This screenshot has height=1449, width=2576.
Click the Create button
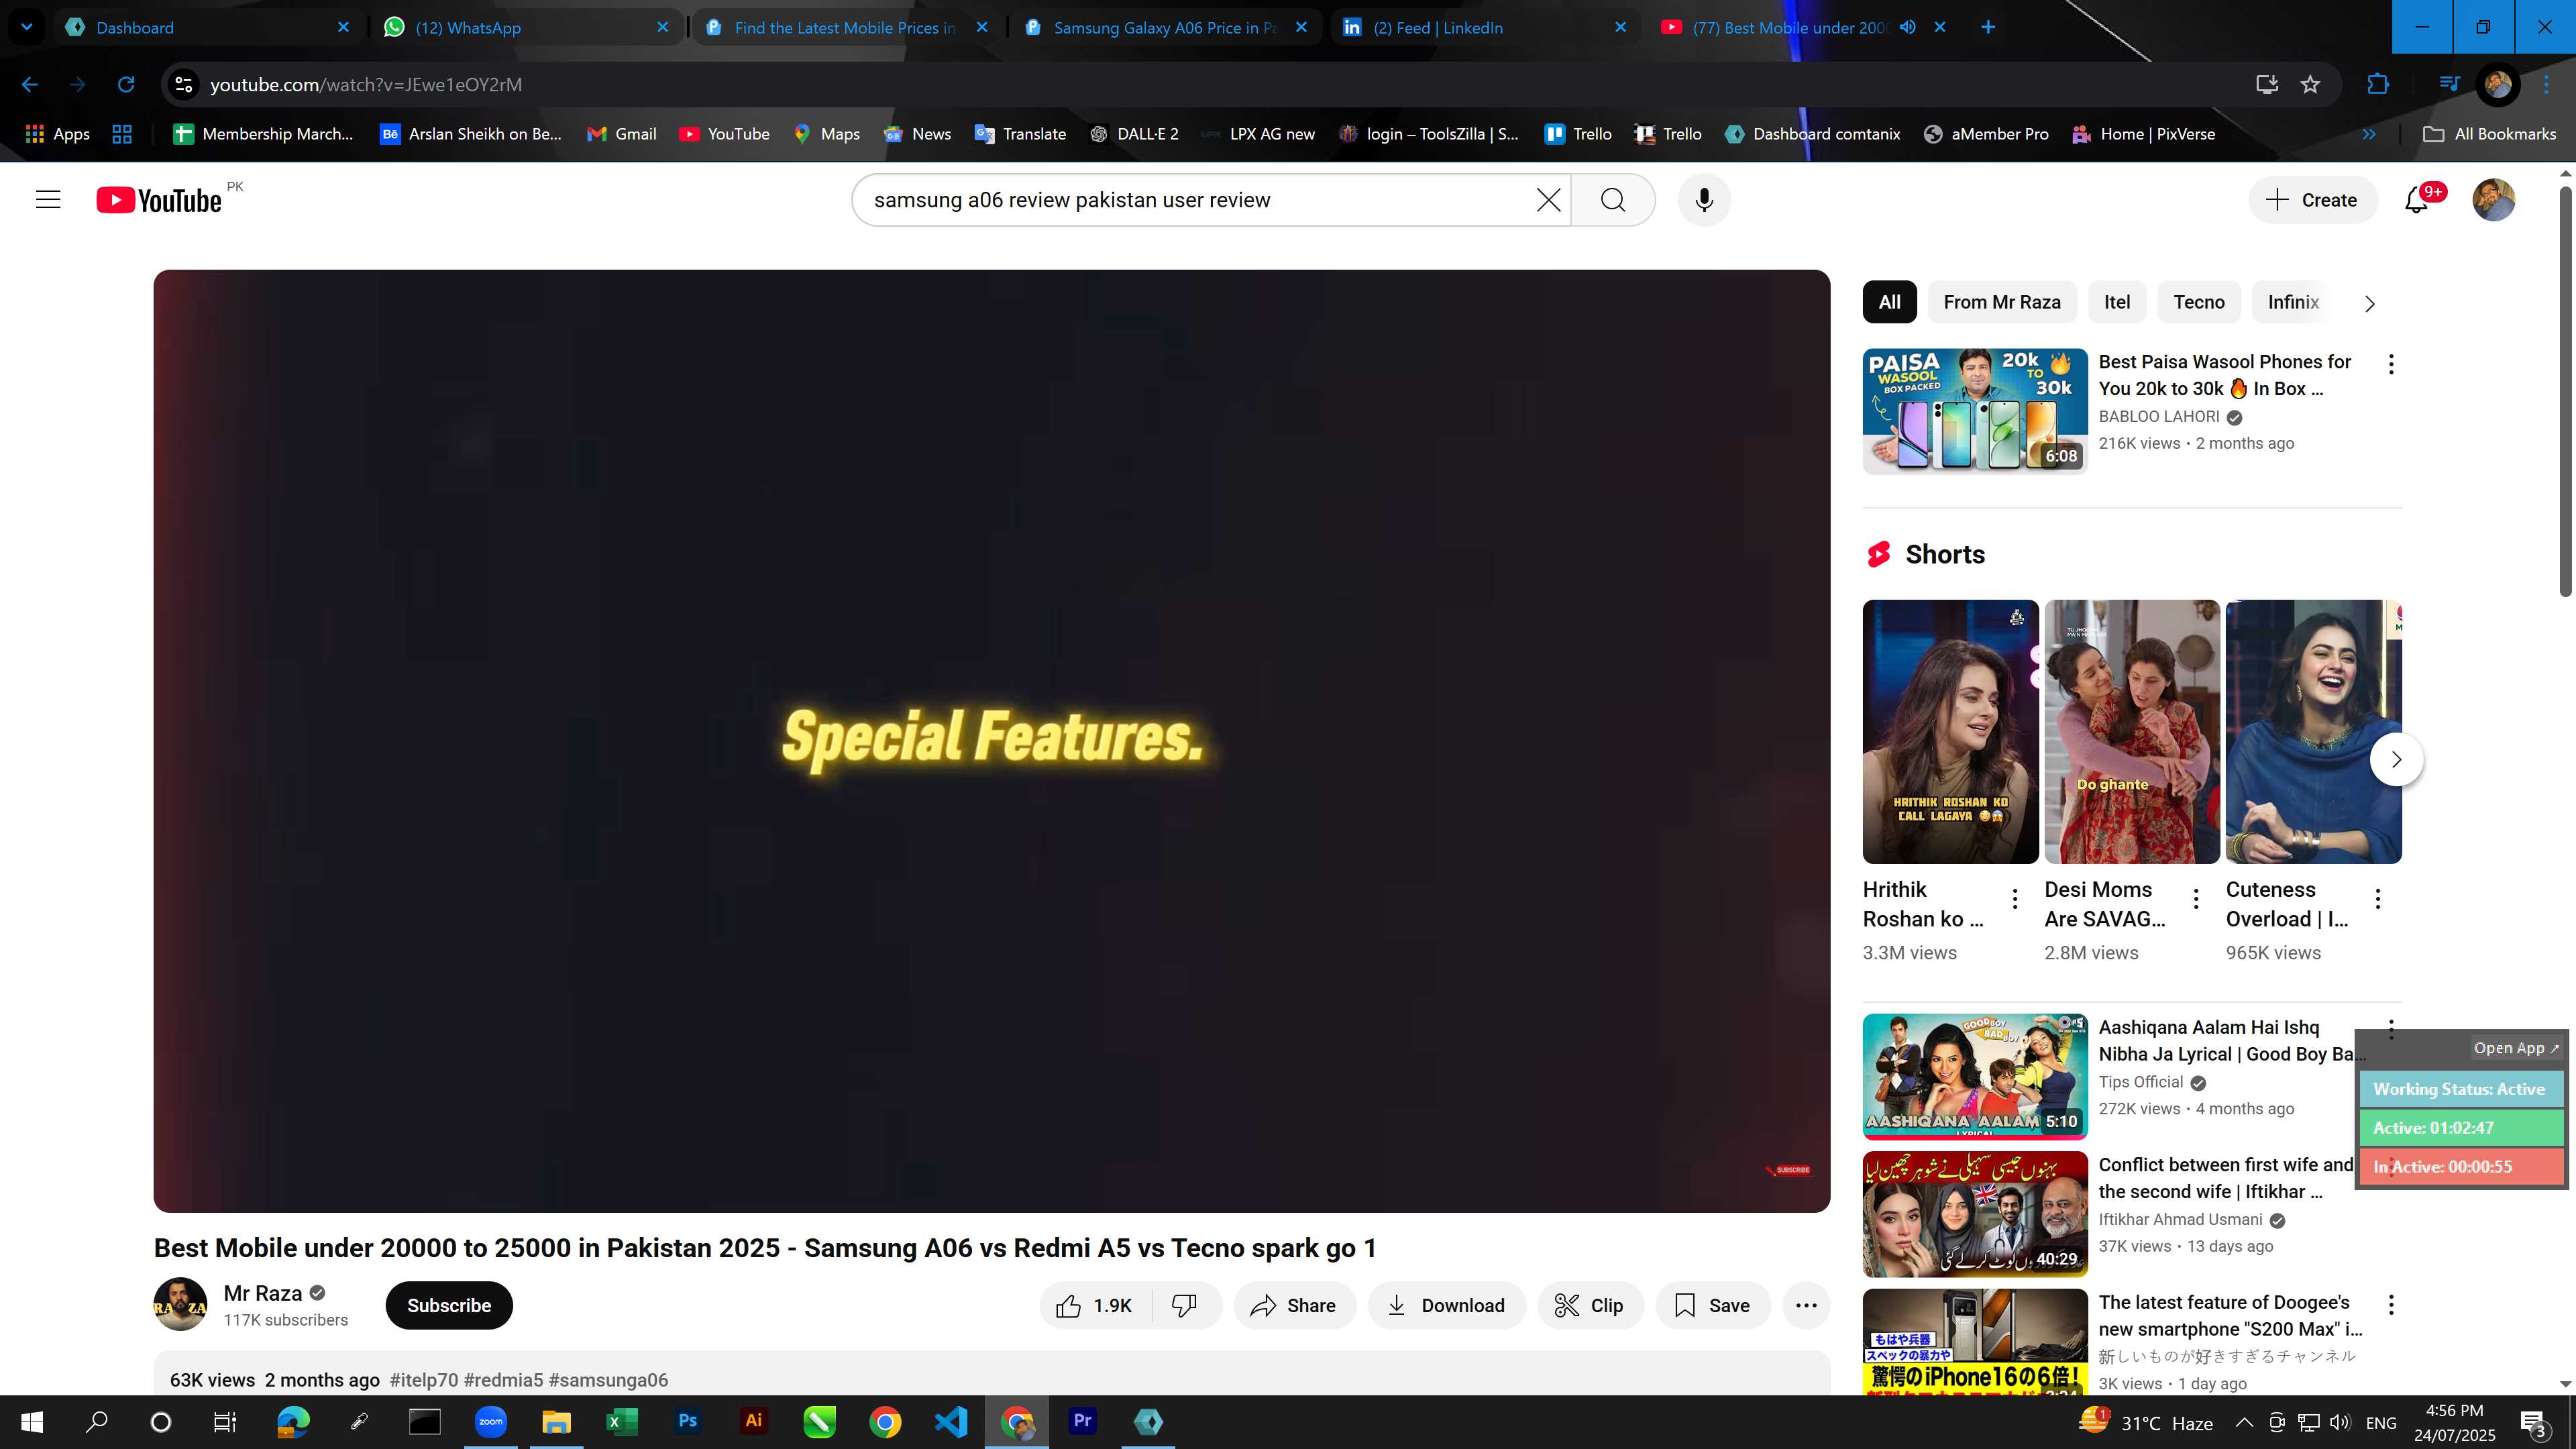(x=2312, y=200)
